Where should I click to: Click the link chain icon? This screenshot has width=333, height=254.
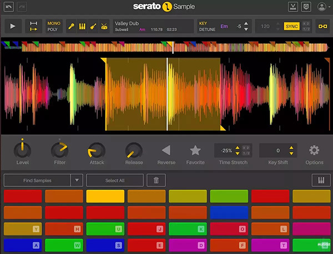[x=322, y=26]
